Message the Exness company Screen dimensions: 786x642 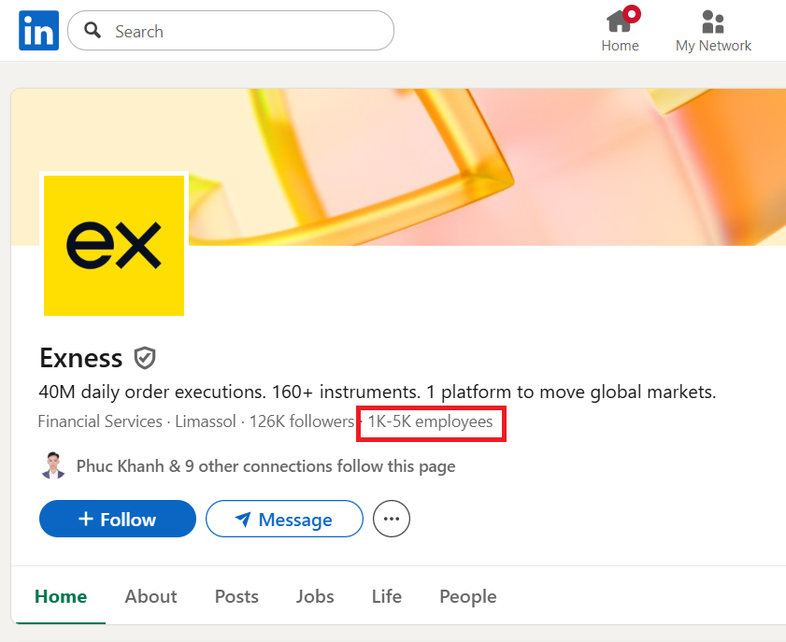(284, 519)
